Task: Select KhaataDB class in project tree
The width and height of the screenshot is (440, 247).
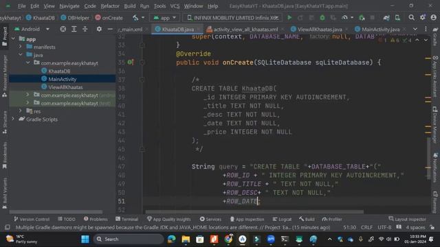Action: click(59, 71)
